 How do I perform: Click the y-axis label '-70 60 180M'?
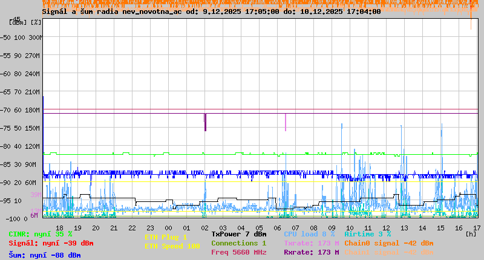20,110
